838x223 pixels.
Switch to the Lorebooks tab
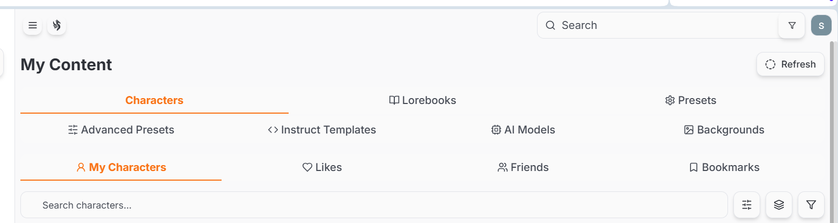[x=423, y=100]
